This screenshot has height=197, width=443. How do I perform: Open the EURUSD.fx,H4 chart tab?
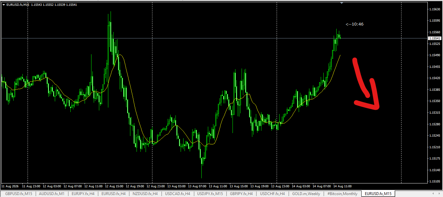point(114,194)
